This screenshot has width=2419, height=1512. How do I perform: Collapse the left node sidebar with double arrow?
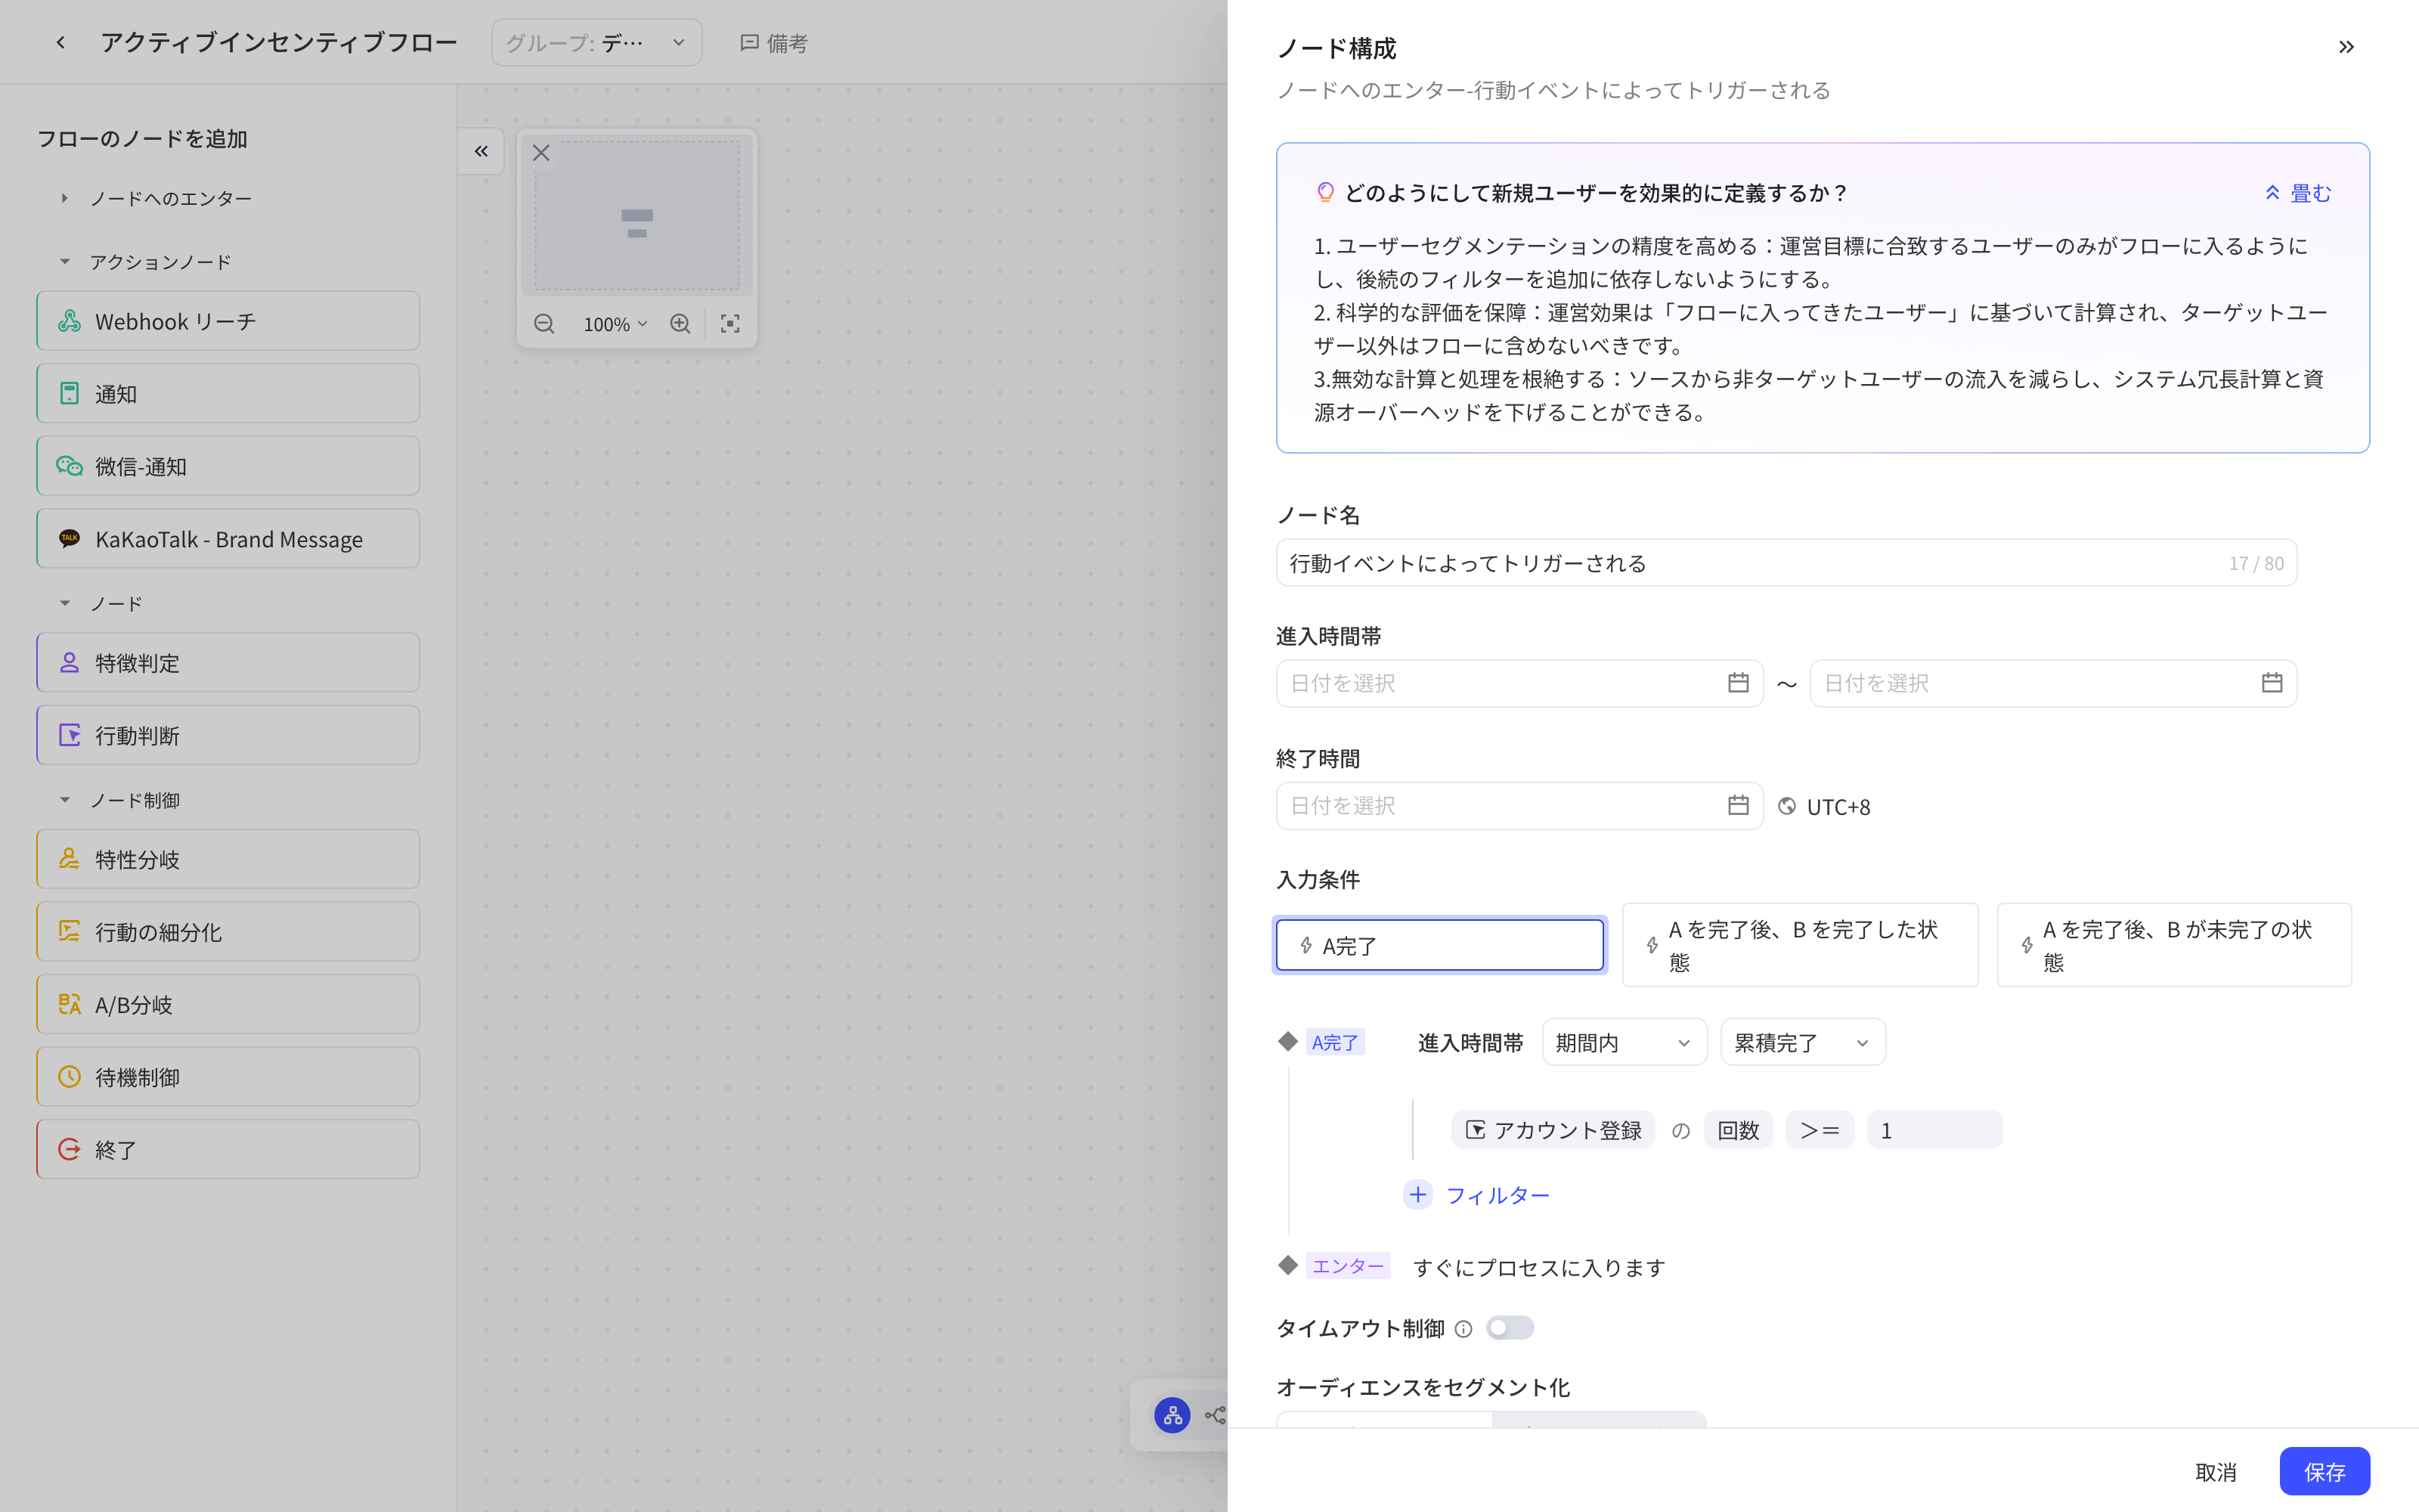point(481,151)
